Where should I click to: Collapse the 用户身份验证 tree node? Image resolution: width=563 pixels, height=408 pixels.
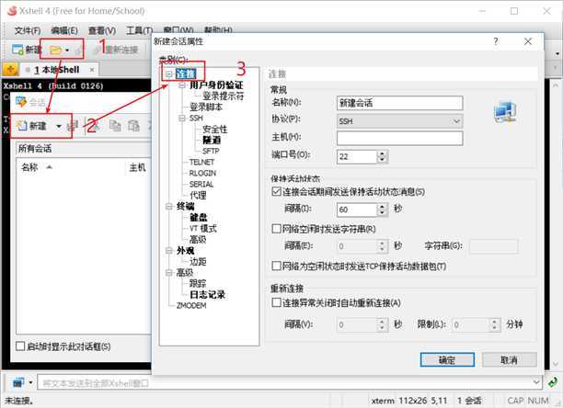pyautogui.click(x=182, y=85)
